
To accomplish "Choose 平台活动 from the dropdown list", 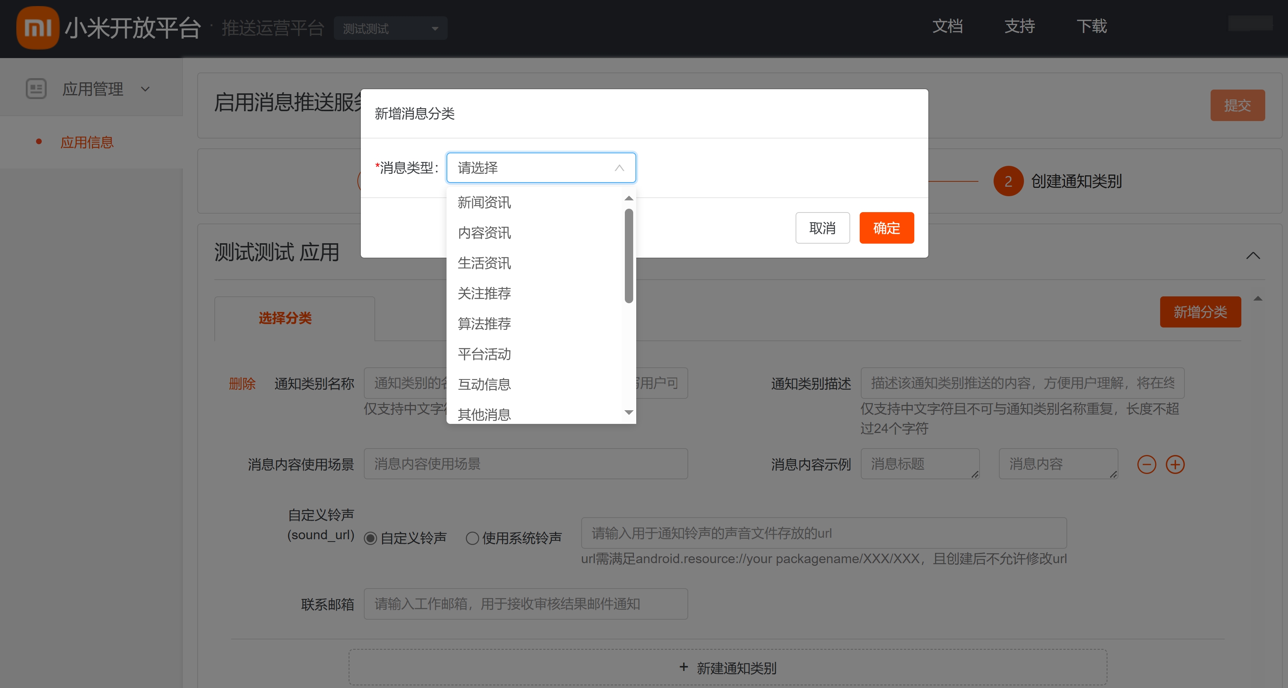I will click(484, 354).
